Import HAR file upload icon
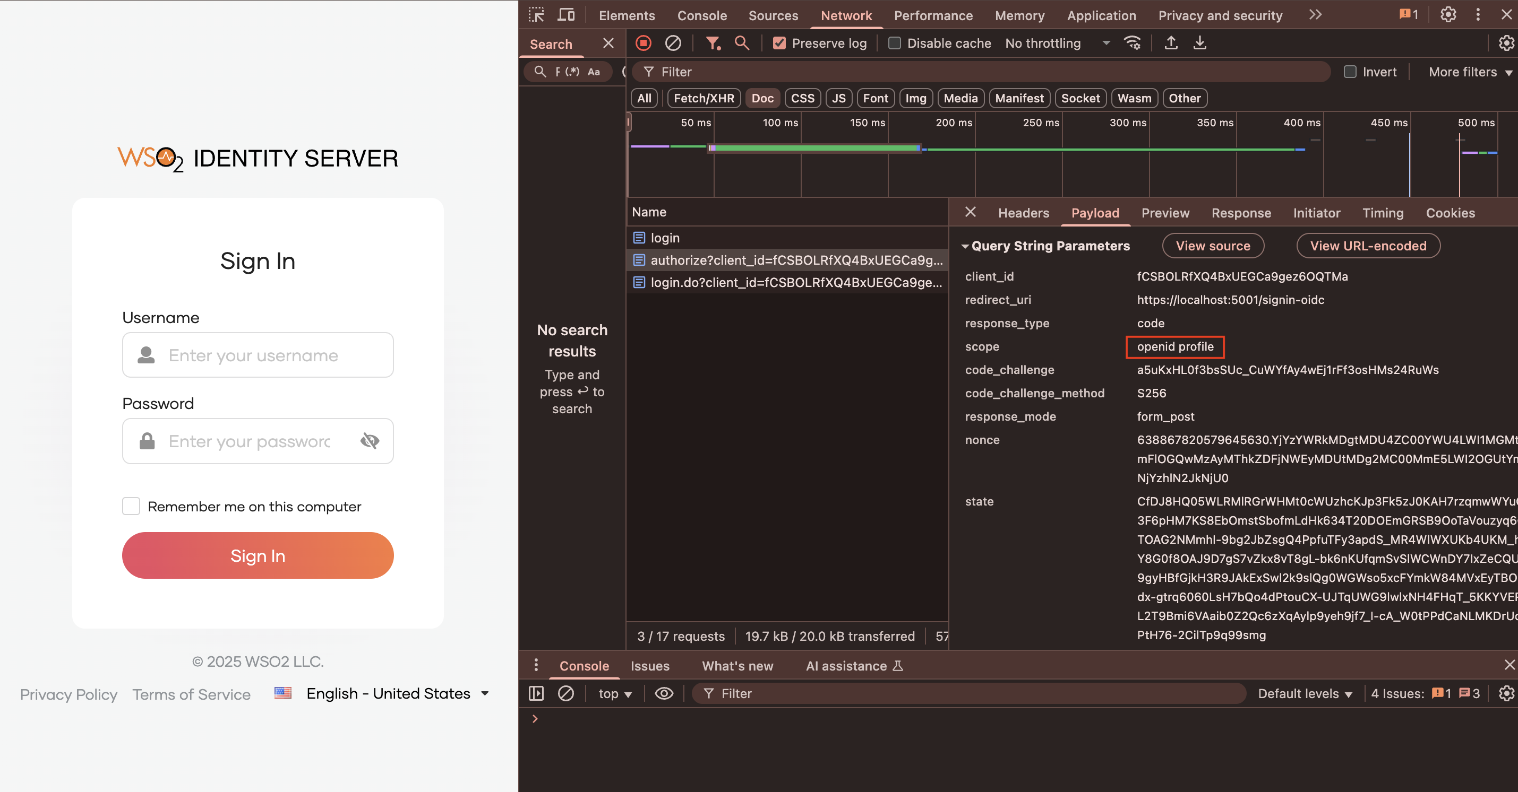This screenshot has height=792, width=1518. [x=1171, y=43]
